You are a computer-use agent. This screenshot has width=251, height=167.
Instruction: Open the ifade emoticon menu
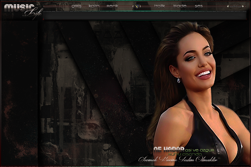tap(180, 6)
